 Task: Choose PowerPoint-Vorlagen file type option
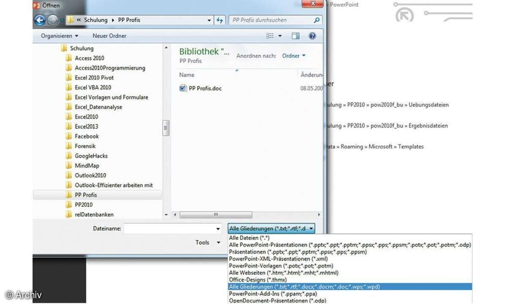pyautogui.click(x=281, y=266)
